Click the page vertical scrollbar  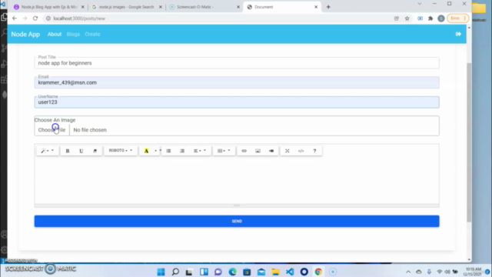pyautogui.click(x=469, y=143)
